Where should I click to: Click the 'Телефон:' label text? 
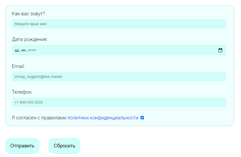tap(22, 92)
